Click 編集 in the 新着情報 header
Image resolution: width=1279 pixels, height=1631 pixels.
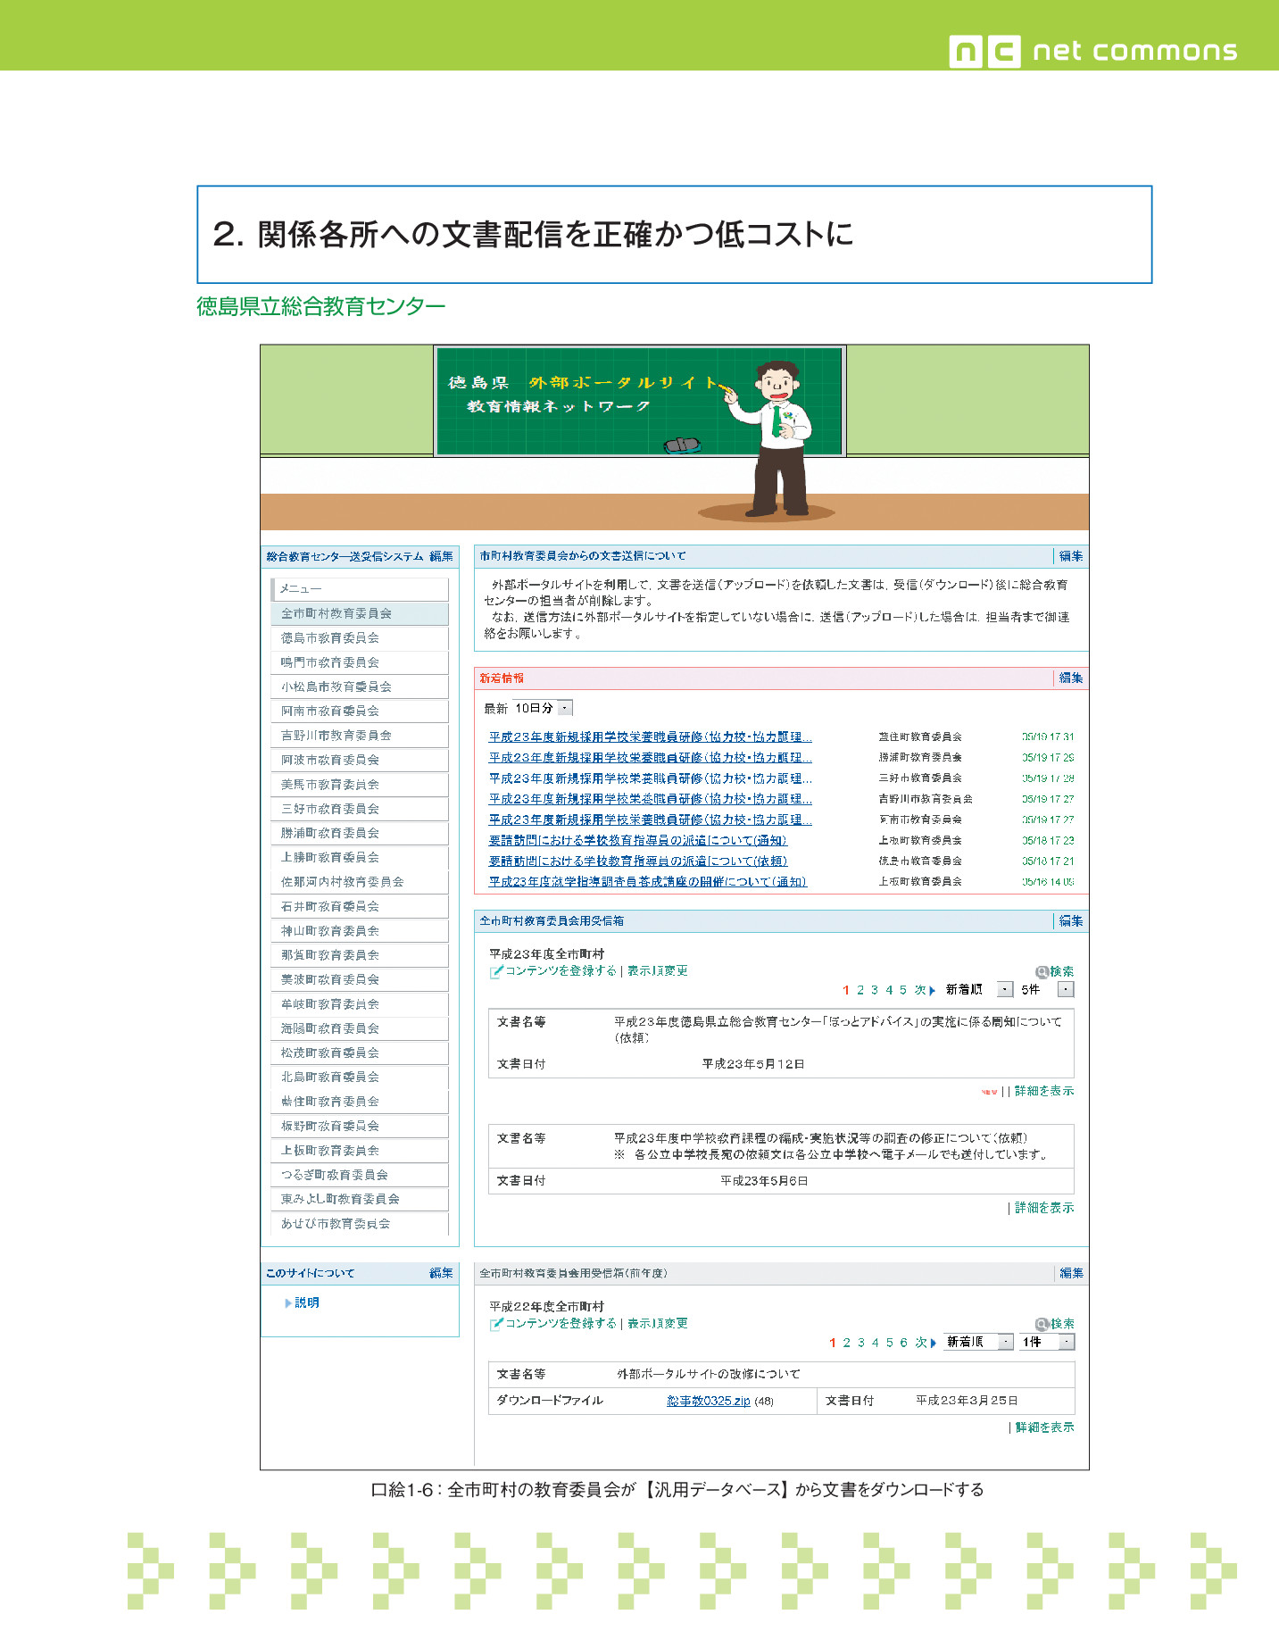(x=1071, y=678)
